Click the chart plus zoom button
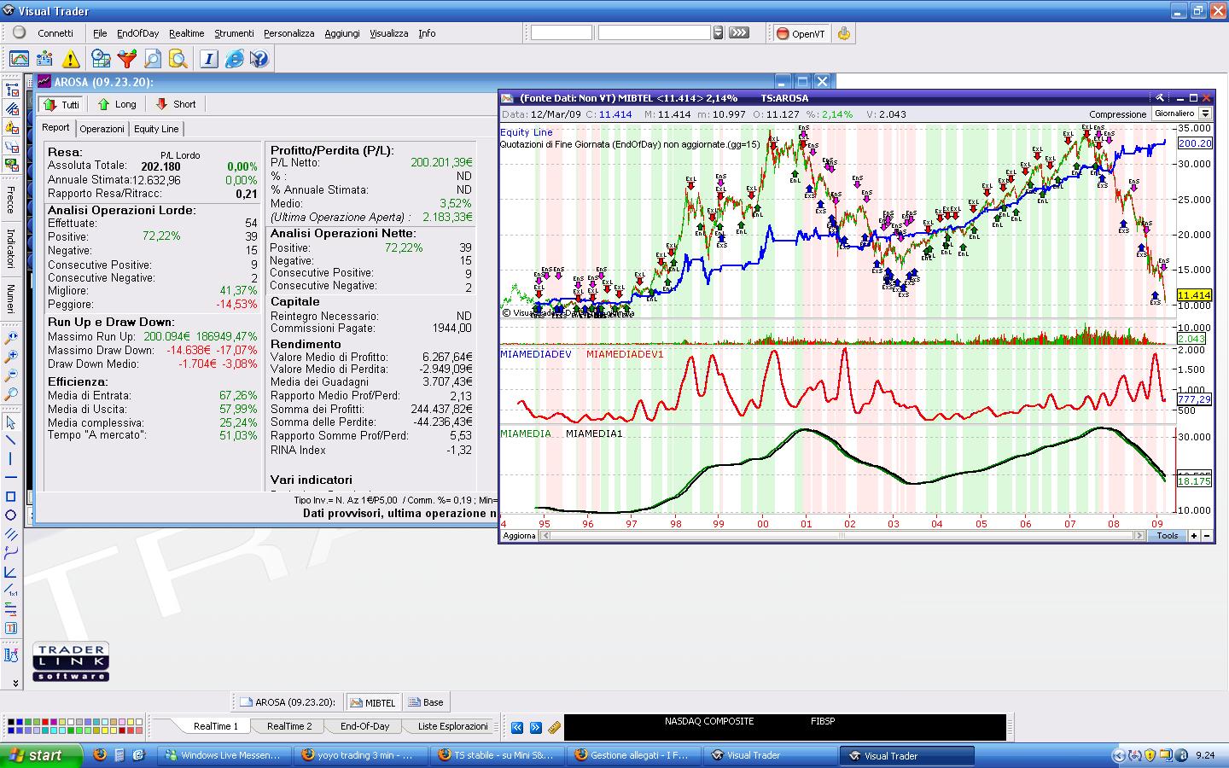Viewport: 1229px width, 768px height. [x=1194, y=536]
